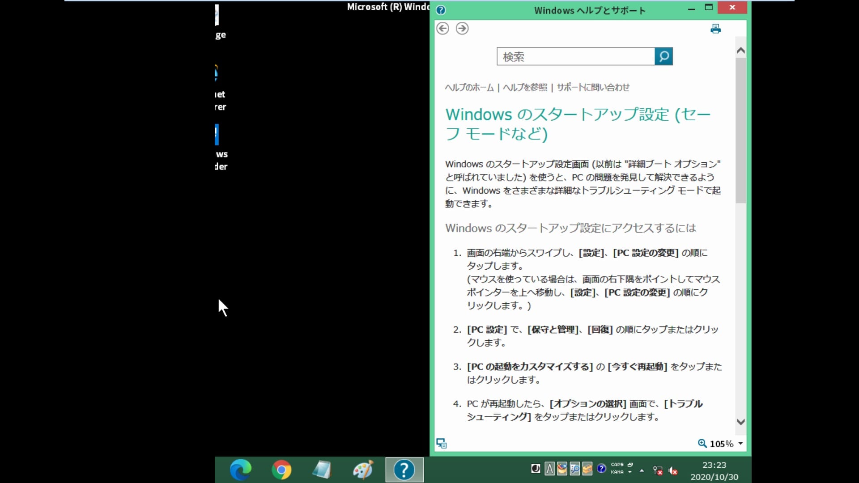Open the ヘルプを参照 link
This screenshot has height=483, width=859.
click(525, 87)
